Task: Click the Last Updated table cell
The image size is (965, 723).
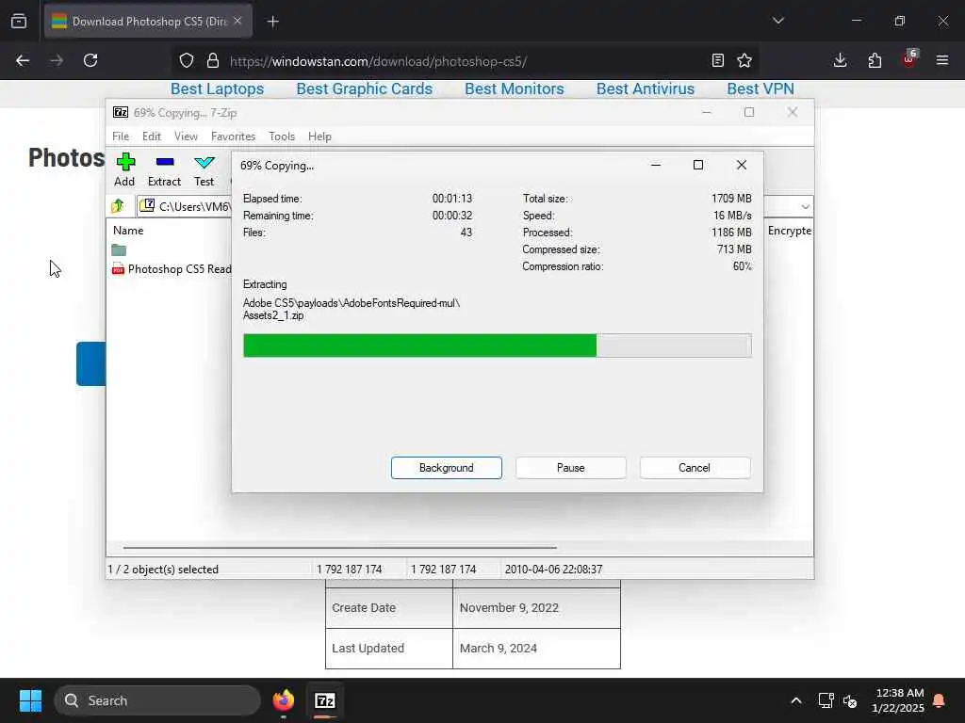Action: [389, 649]
